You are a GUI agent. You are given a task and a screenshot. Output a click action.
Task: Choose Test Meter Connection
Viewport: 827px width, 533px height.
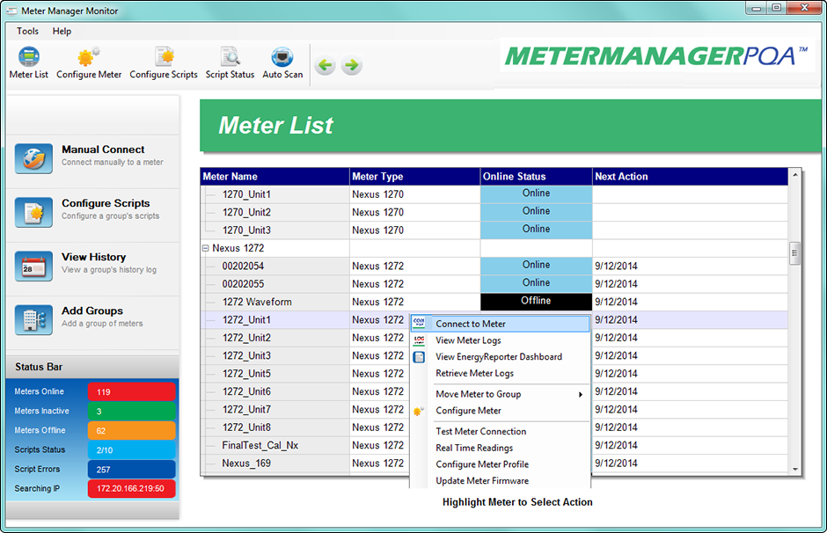coord(500,431)
